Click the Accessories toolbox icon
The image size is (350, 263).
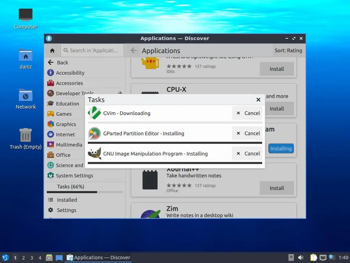point(51,83)
